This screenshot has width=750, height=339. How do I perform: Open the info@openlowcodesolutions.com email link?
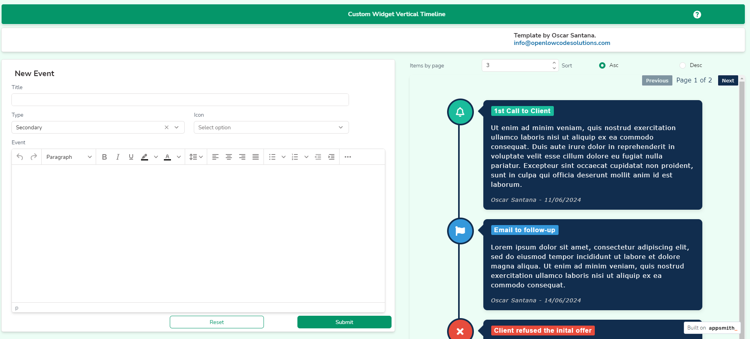(x=562, y=43)
